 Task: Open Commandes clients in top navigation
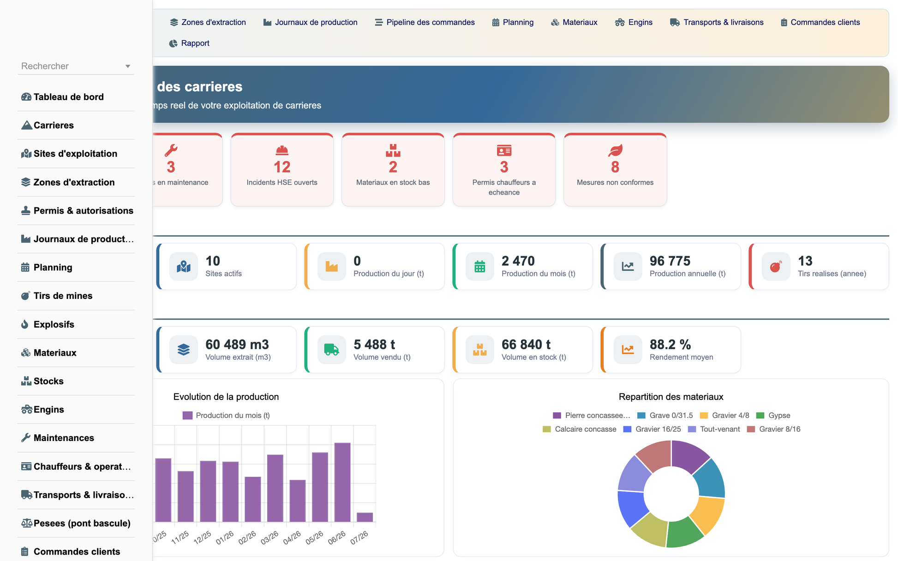[820, 22]
